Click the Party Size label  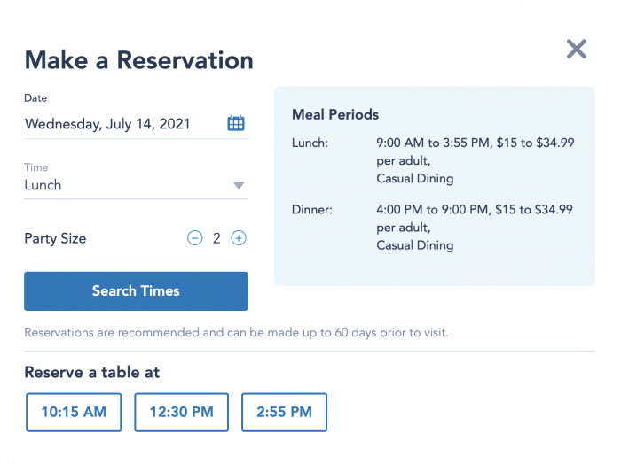tap(55, 238)
